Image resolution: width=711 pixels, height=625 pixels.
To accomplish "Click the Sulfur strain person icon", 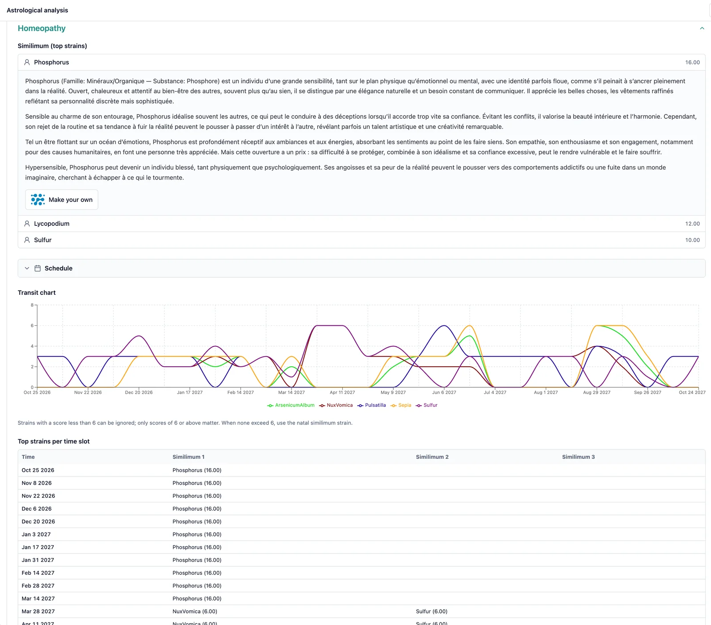I will [x=27, y=240].
